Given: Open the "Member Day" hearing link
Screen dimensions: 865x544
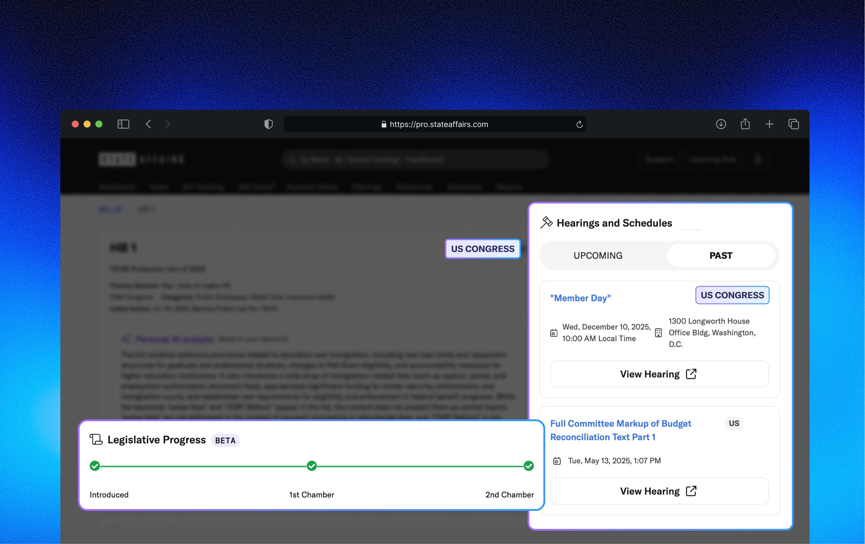Looking at the screenshot, I should coord(580,298).
